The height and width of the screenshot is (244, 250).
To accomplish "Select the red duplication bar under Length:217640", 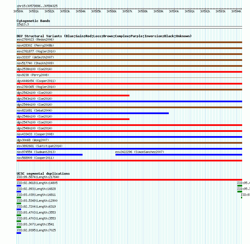I will click(129, 180).
